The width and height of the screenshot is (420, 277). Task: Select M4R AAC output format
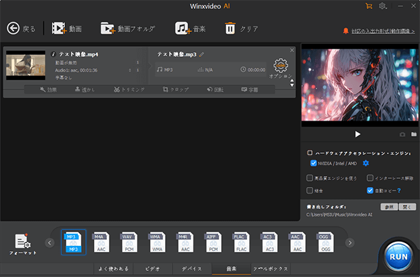click(x=185, y=242)
